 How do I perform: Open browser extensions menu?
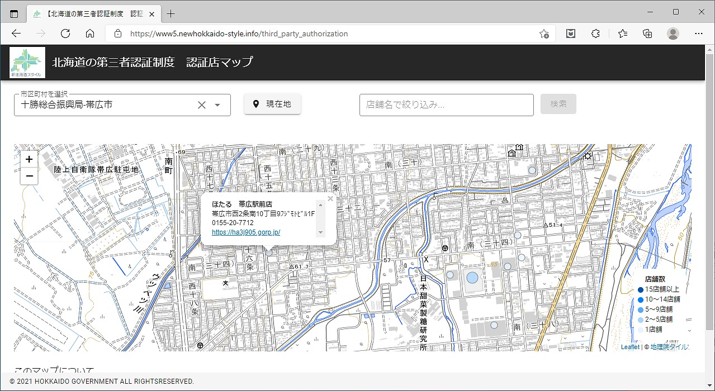click(x=595, y=34)
